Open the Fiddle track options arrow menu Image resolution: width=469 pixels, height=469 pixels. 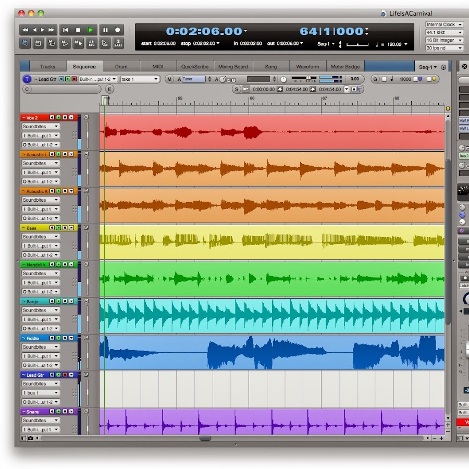(x=71, y=338)
